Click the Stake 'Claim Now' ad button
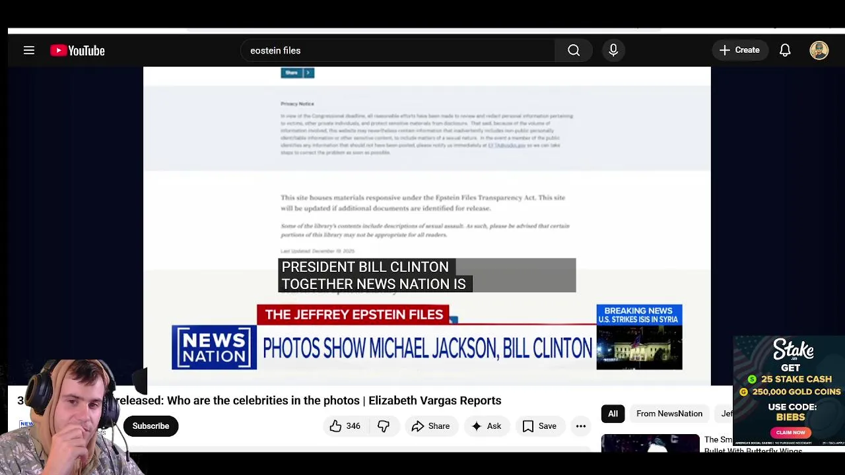This screenshot has height=475, width=845. pos(790,432)
